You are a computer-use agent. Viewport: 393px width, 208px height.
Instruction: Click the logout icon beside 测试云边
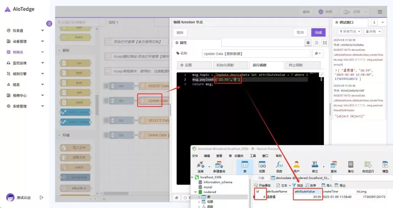pos(41,197)
